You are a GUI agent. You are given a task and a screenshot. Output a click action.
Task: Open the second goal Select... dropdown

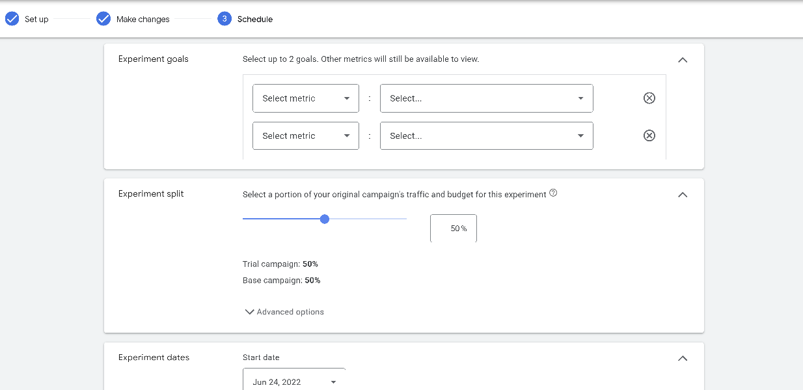(486, 135)
